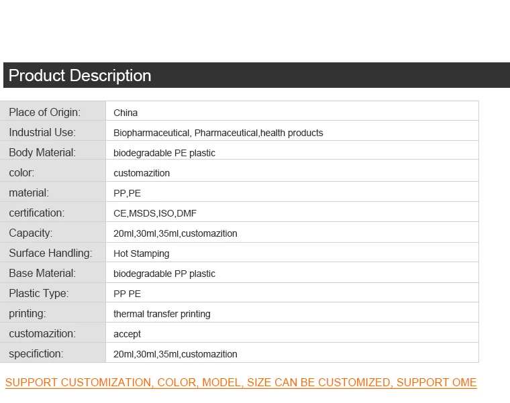Screen dimensions: 510x403
Task: Select the CE,MSDS,ISO,DMF certification value
Action: point(155,213)
